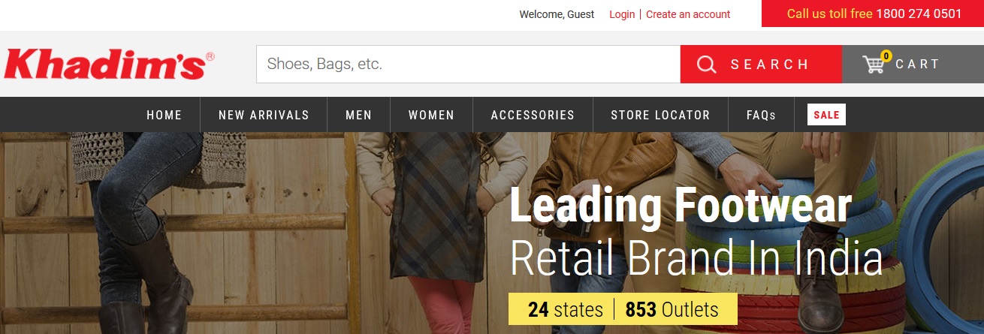Screen dimensions: 984x334
Task: Click the yellow cart count badge
Action: click(886, 56)
